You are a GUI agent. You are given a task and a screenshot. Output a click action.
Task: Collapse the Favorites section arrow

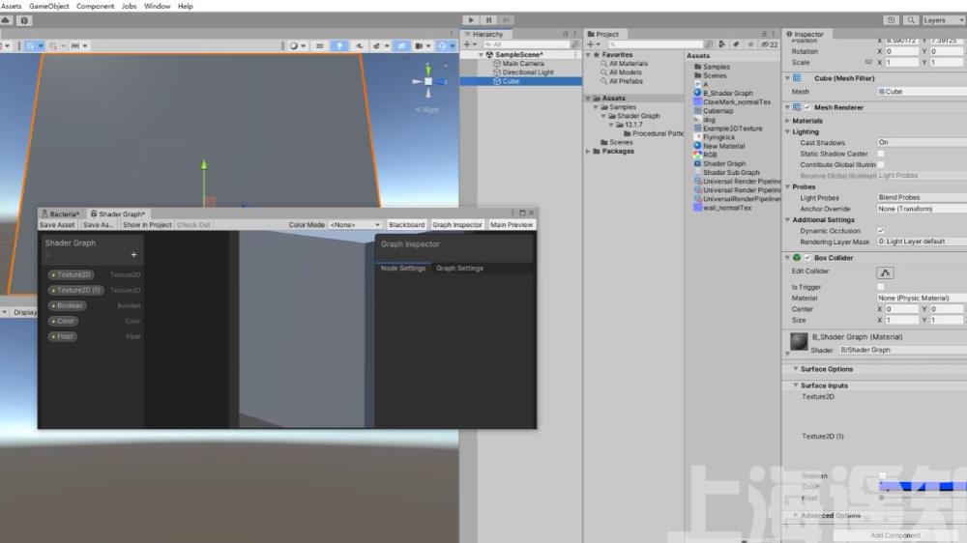(588, 55)
